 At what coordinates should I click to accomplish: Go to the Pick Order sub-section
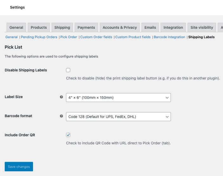(x=69, y=37)
